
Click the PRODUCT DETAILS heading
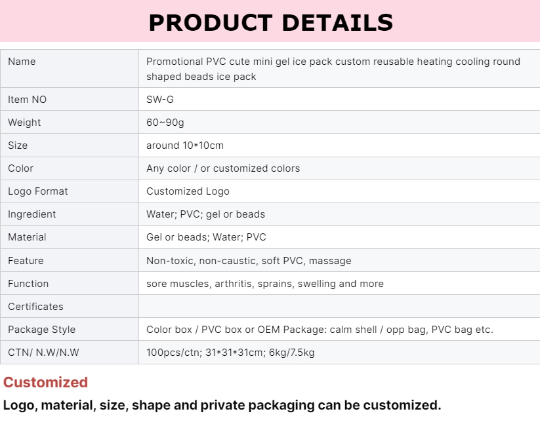coord(270,22)
